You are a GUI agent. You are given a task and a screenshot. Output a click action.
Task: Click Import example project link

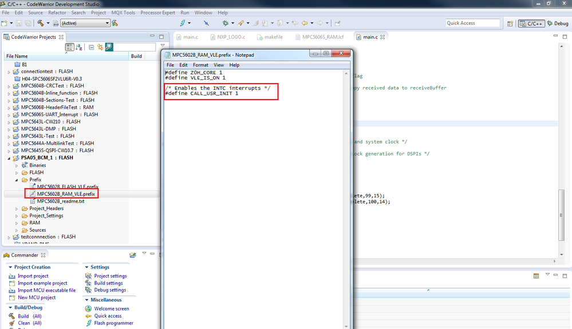(x=42, y=283)
